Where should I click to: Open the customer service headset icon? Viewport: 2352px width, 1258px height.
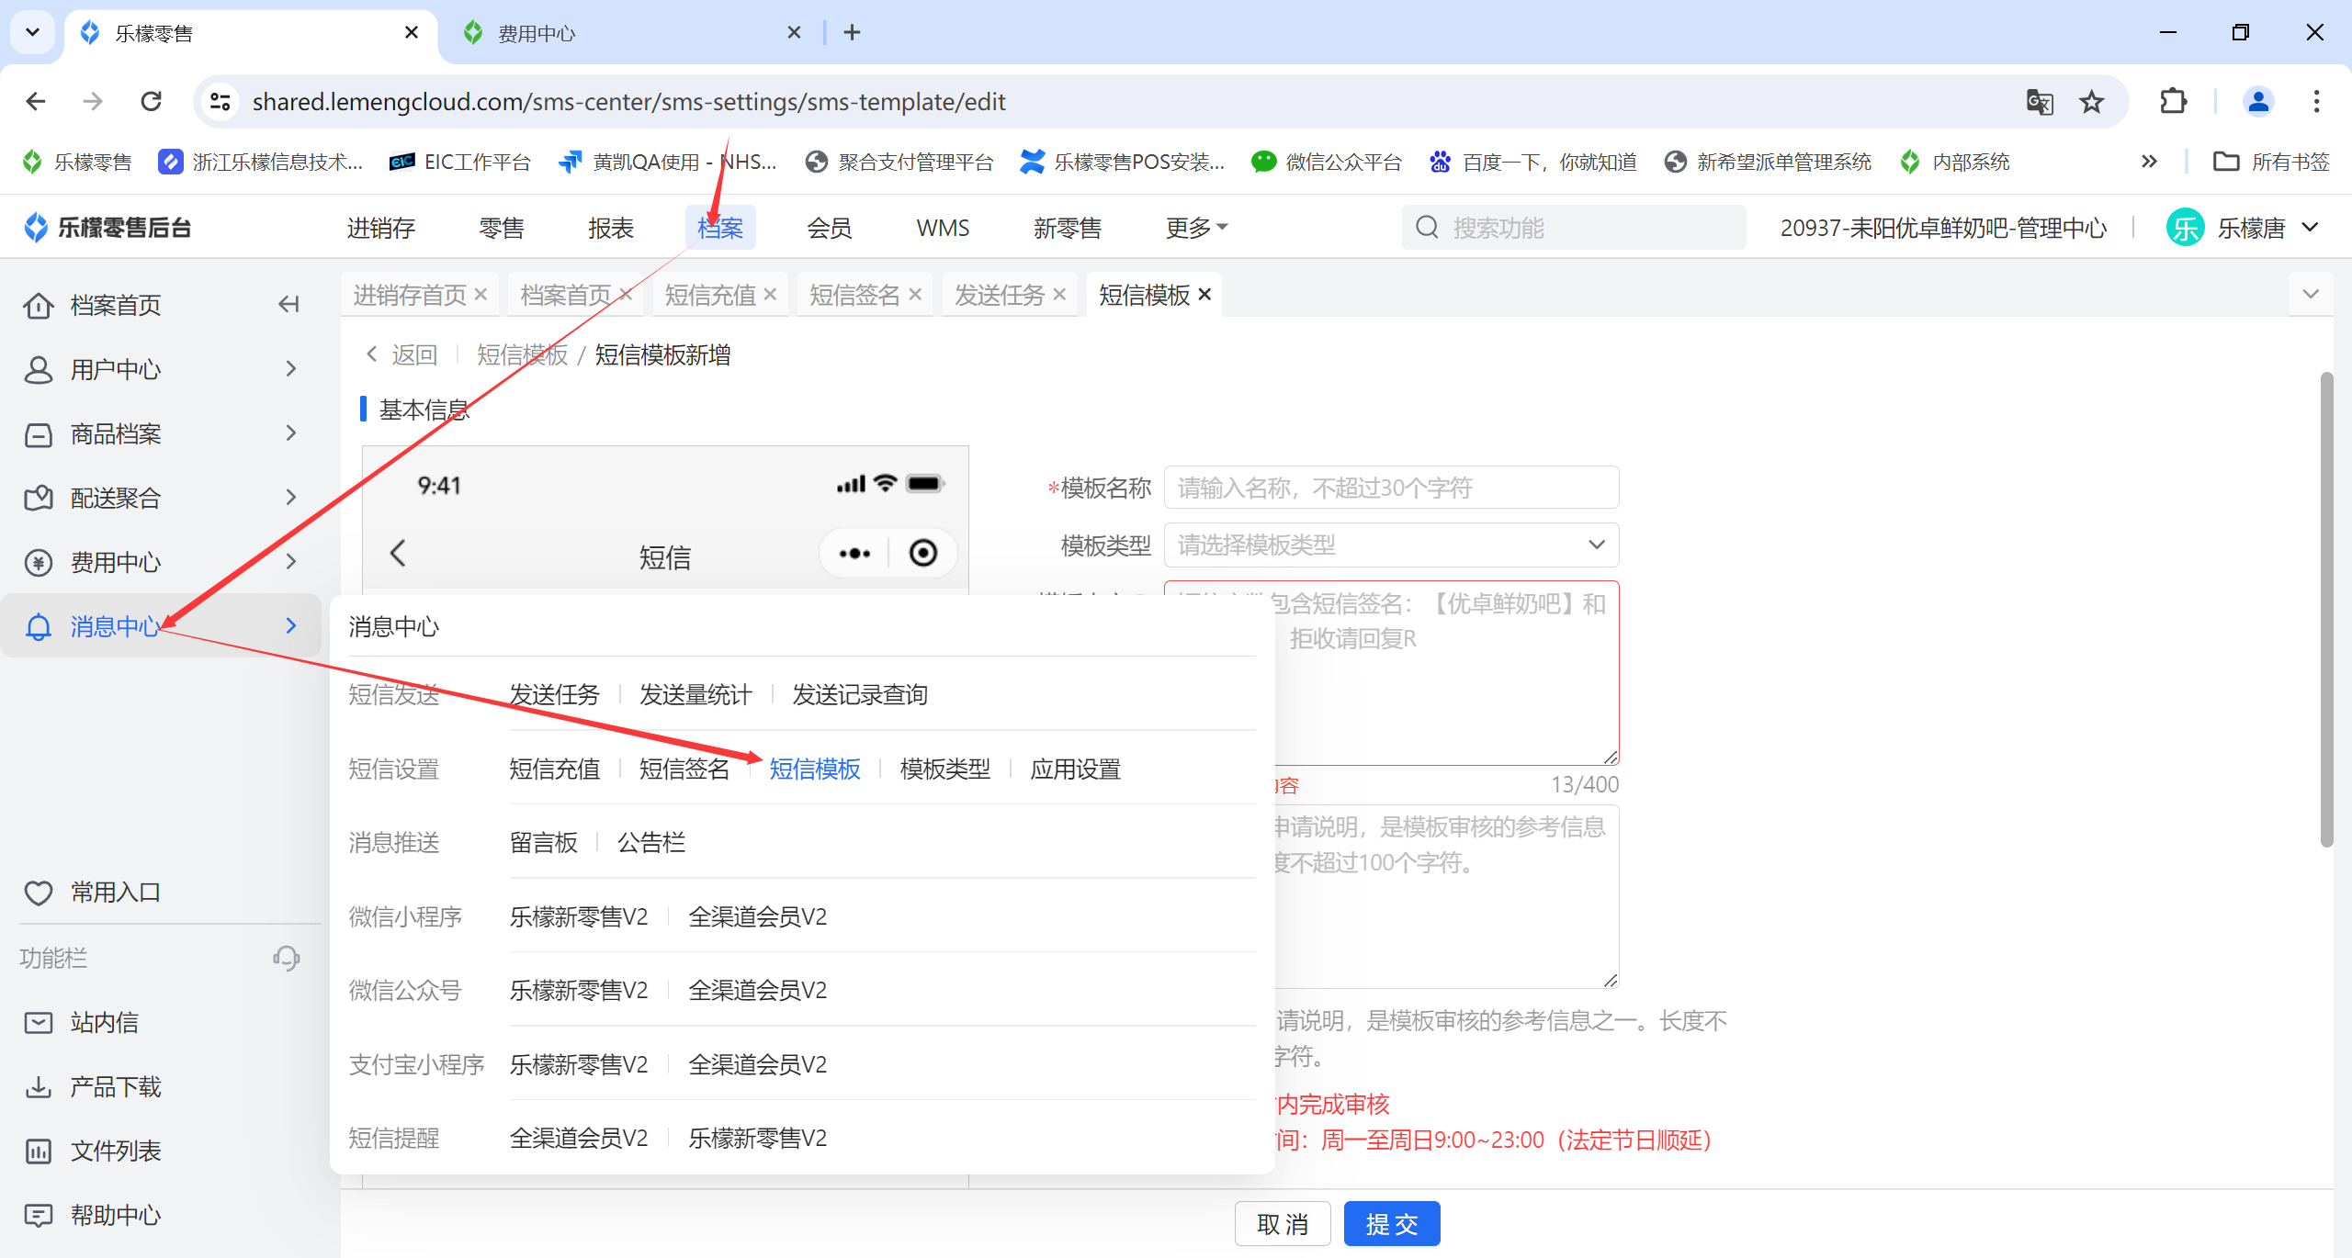coord(286,958)
